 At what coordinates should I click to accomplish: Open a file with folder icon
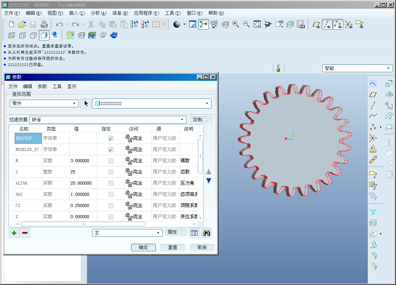pyautogui.click(x=22, y=24)
